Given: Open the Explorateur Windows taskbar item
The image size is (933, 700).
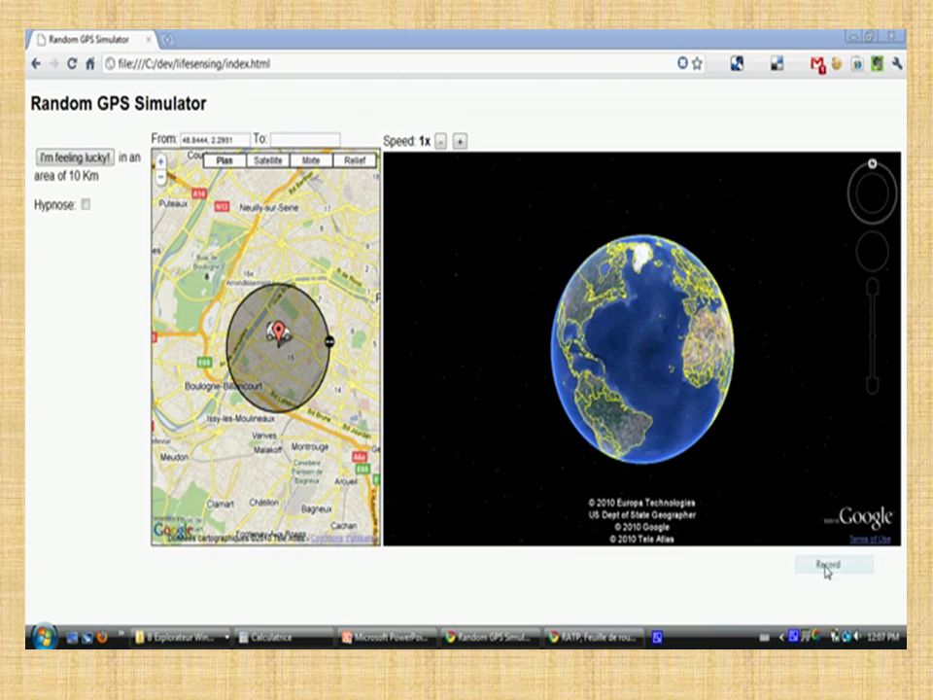Looking at the screenshot, I should [x=181, y=638].
